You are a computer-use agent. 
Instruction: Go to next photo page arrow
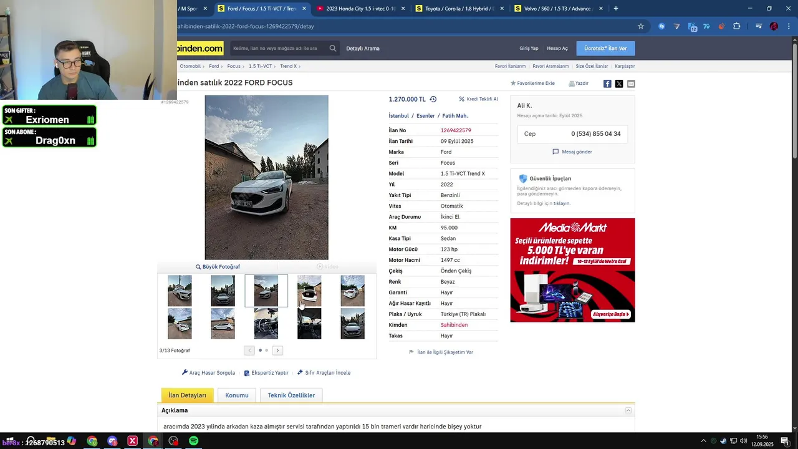click(277, 350)
